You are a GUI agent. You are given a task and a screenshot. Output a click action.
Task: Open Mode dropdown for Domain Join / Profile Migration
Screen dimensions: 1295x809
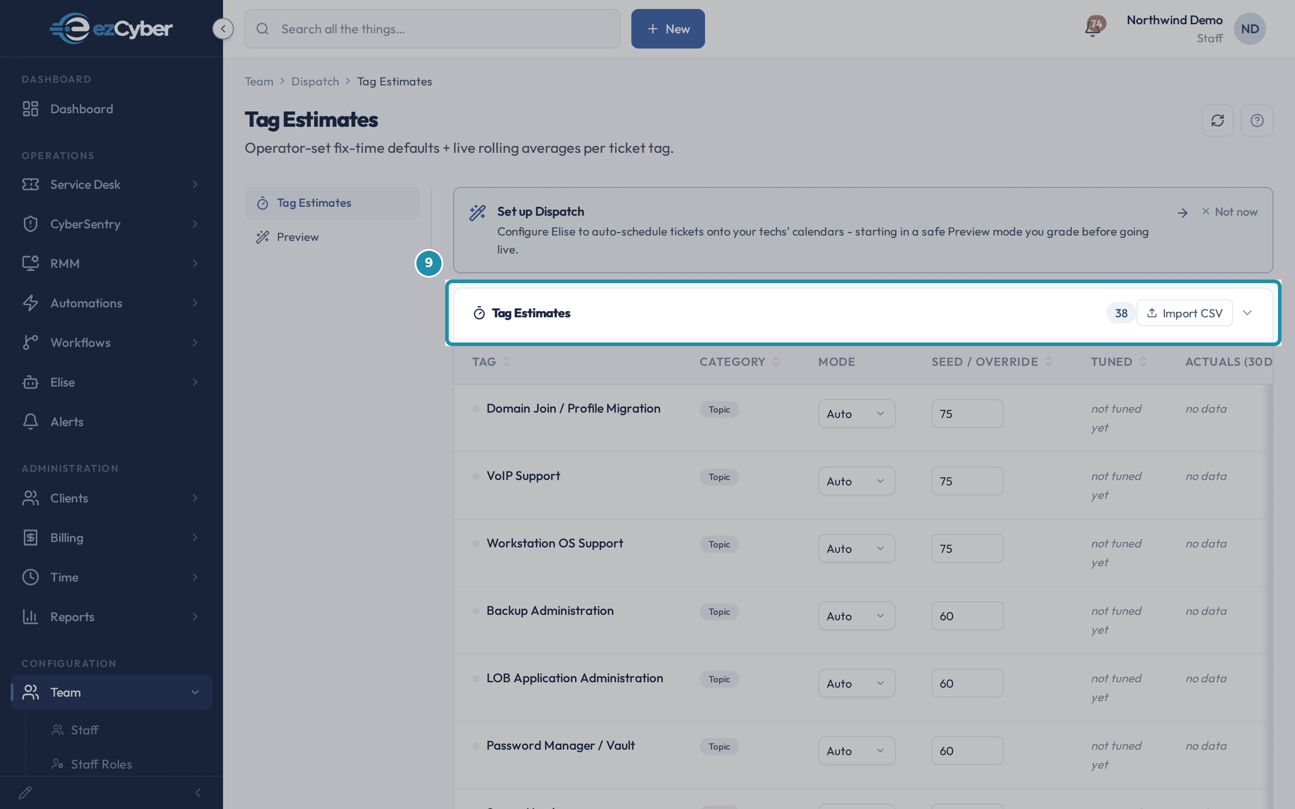tap(856, 413)
